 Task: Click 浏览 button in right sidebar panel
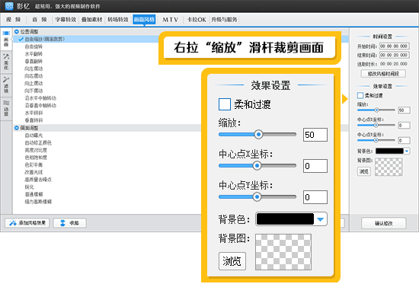(364, 171)
